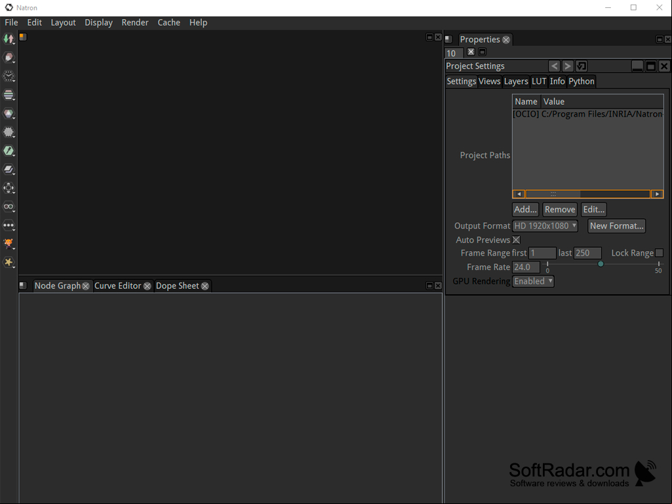The height and width of the screenshot is (504, 672).
Task: Close the Project Settings panel
Action: coord(664,66)
